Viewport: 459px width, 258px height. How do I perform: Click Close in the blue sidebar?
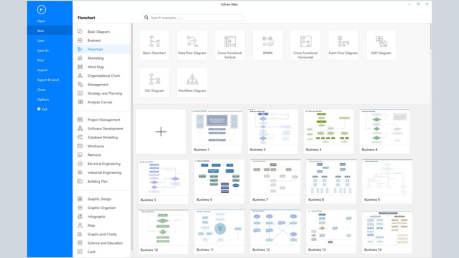point(41,90)
